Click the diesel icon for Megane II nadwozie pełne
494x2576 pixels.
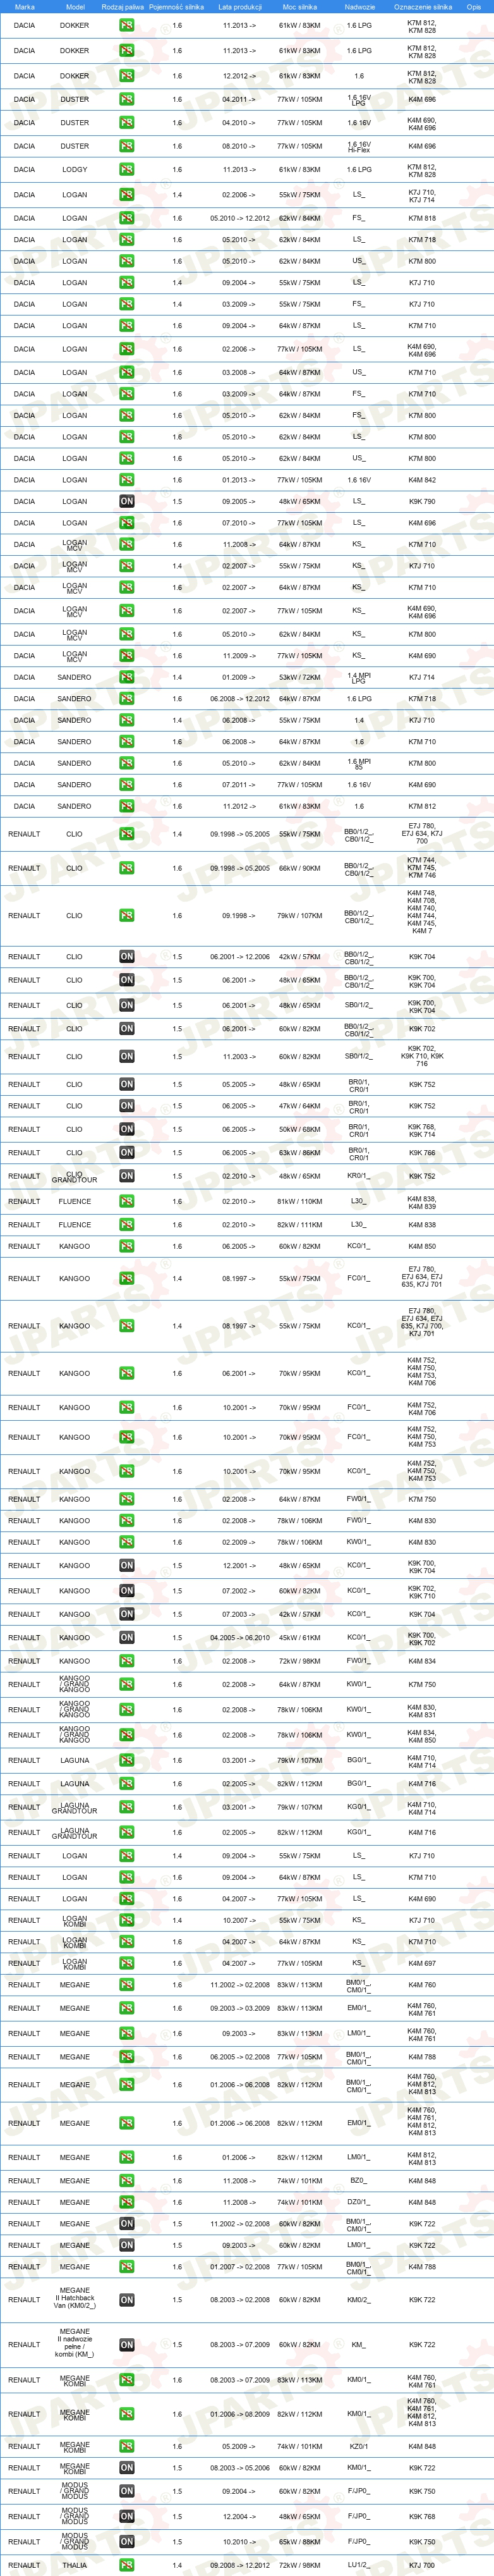pos(126,2345)
